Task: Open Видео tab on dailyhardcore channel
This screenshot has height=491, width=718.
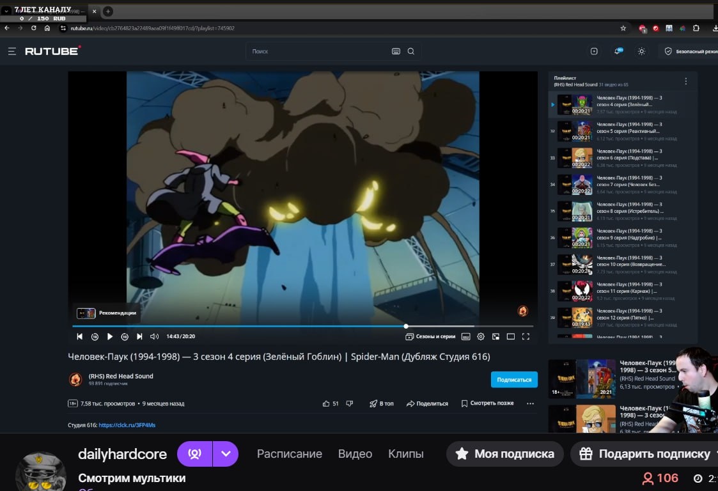Action: click(x=355, y=453)
